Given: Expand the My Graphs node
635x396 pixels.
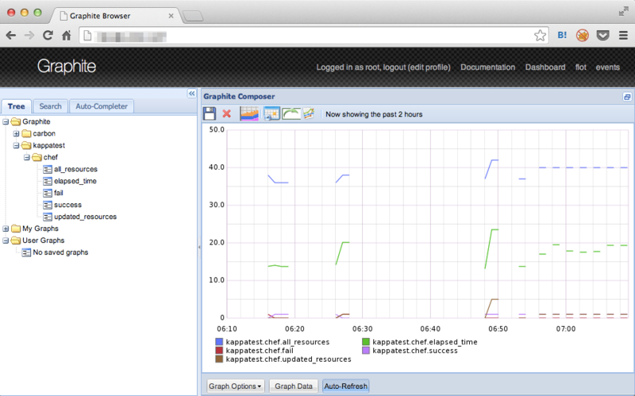Looking at the screenshot, I should pos(6,229).
